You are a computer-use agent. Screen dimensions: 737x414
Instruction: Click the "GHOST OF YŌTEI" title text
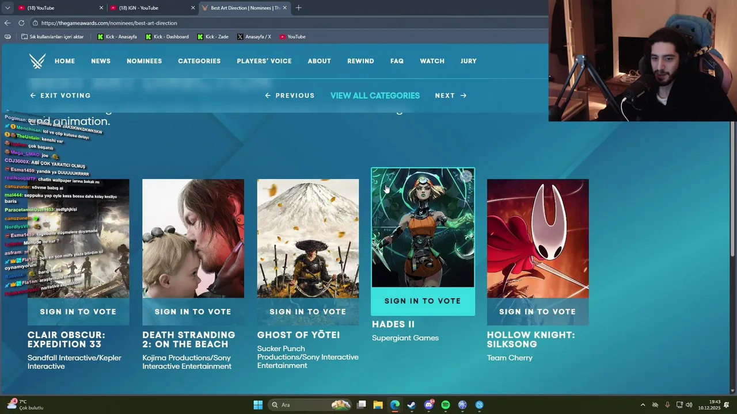[x=298, y=335]
